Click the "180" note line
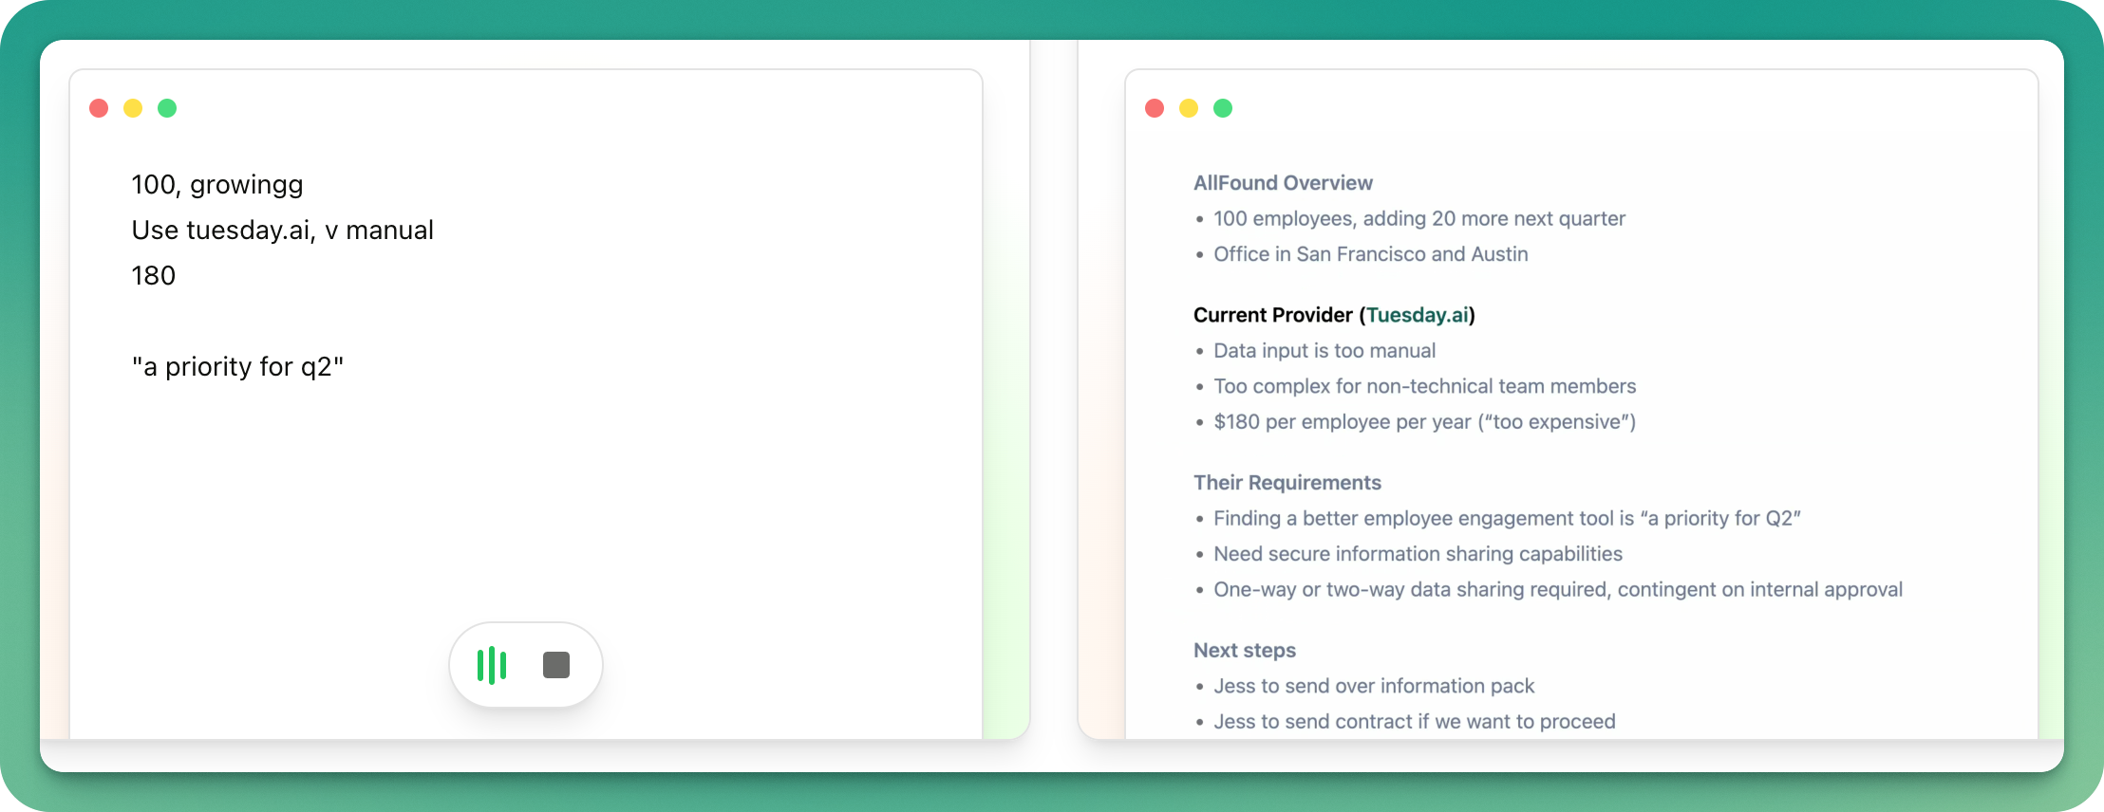 pyautogui.click(x=154, y=275)
